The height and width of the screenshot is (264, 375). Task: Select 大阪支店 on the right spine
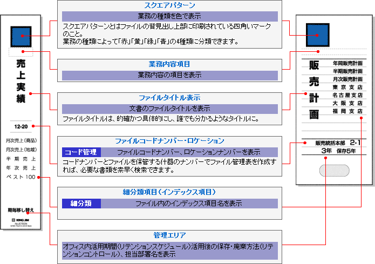coord(347,103)
